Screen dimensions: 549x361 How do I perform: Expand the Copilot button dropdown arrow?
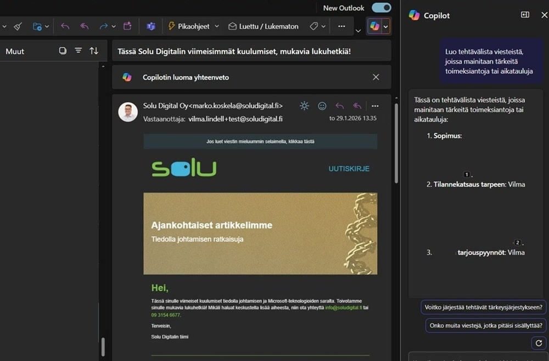[386, 26]
